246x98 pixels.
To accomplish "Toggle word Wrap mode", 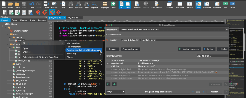I will click(x=46, y=5).
